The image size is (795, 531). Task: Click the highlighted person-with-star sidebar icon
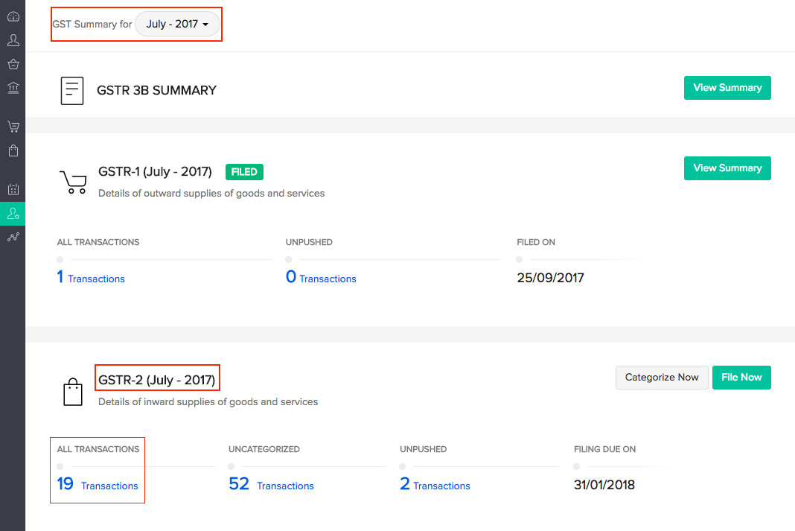point(13,214)
